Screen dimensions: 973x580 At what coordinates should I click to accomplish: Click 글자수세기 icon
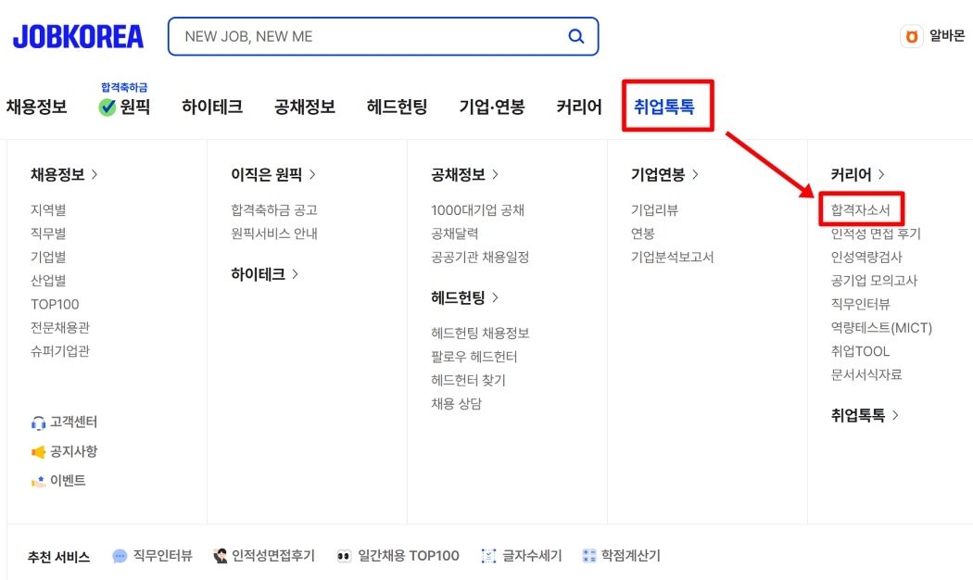(489, 557)
